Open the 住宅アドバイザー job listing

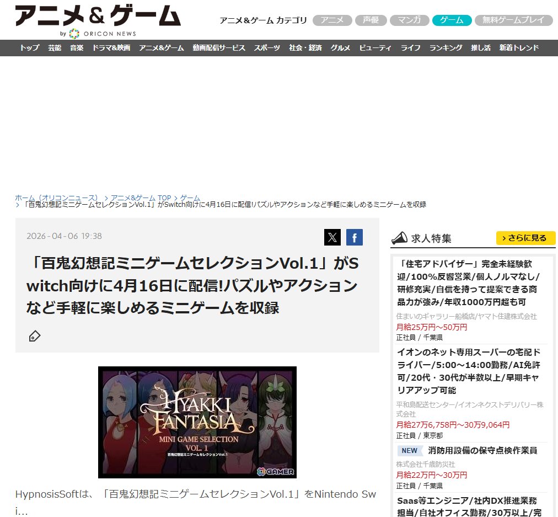pyautogui.click(x=469, y=283)
